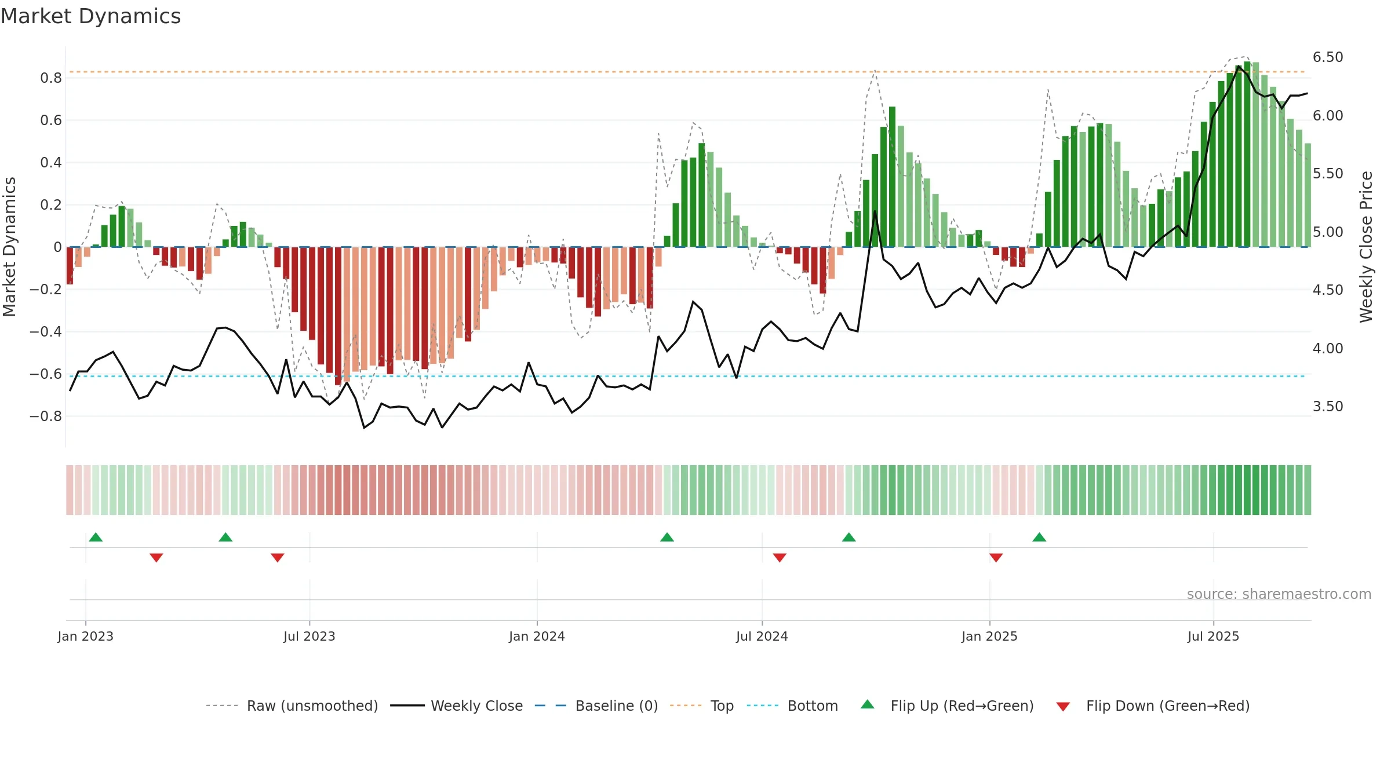Viewport: 1391px width, 782px height.
Task: Toggle the Baseline (0) legend entry
Action: point(596,706)
